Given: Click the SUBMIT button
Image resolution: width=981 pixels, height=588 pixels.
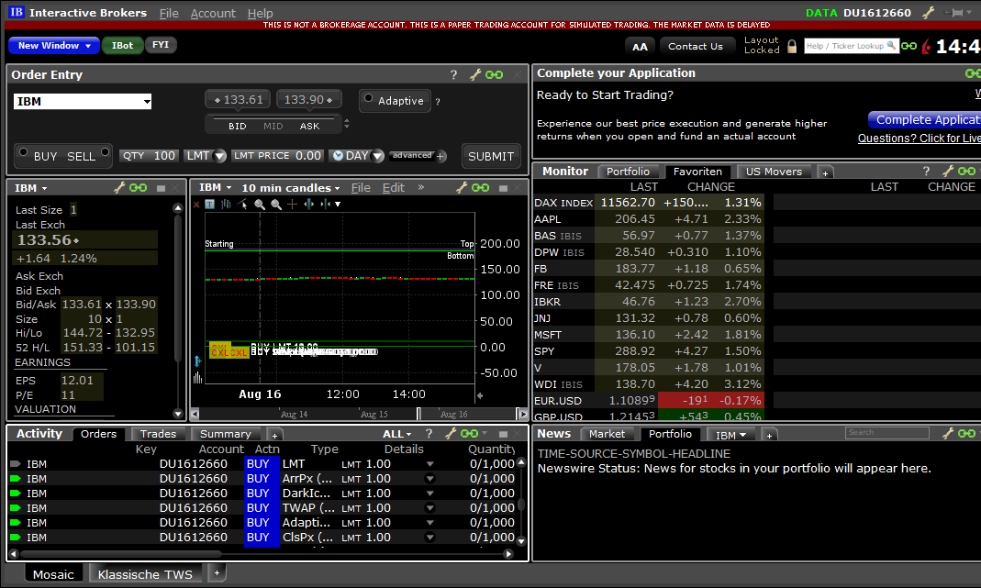Looking at the screenshot, I should (x=491, y=156).
